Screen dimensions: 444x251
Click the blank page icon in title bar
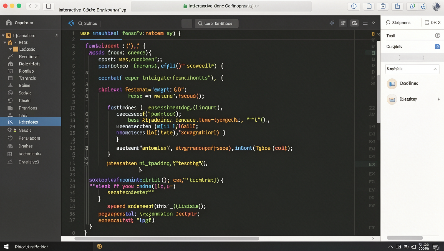point(369,6)
